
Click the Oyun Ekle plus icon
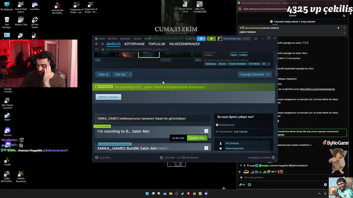pyautogui.click(x=97, y=158)
